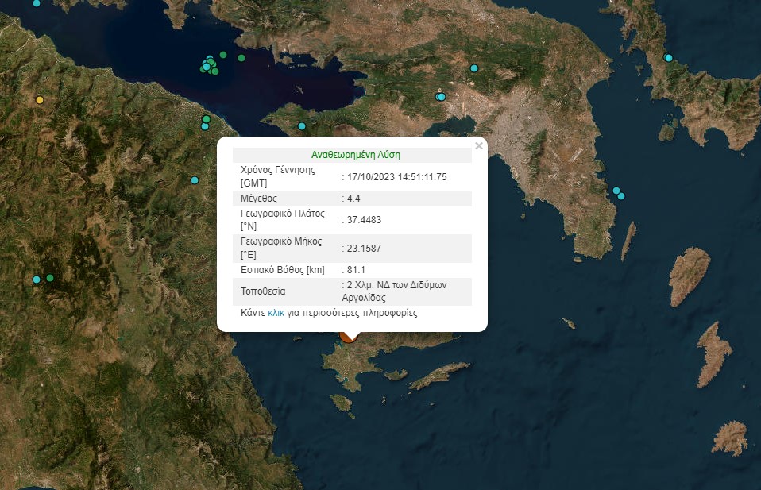The height and width of the screenshot is (490, 761).
Task: Click the cyan earthquake marker near Athens
Action: [440, 97]
